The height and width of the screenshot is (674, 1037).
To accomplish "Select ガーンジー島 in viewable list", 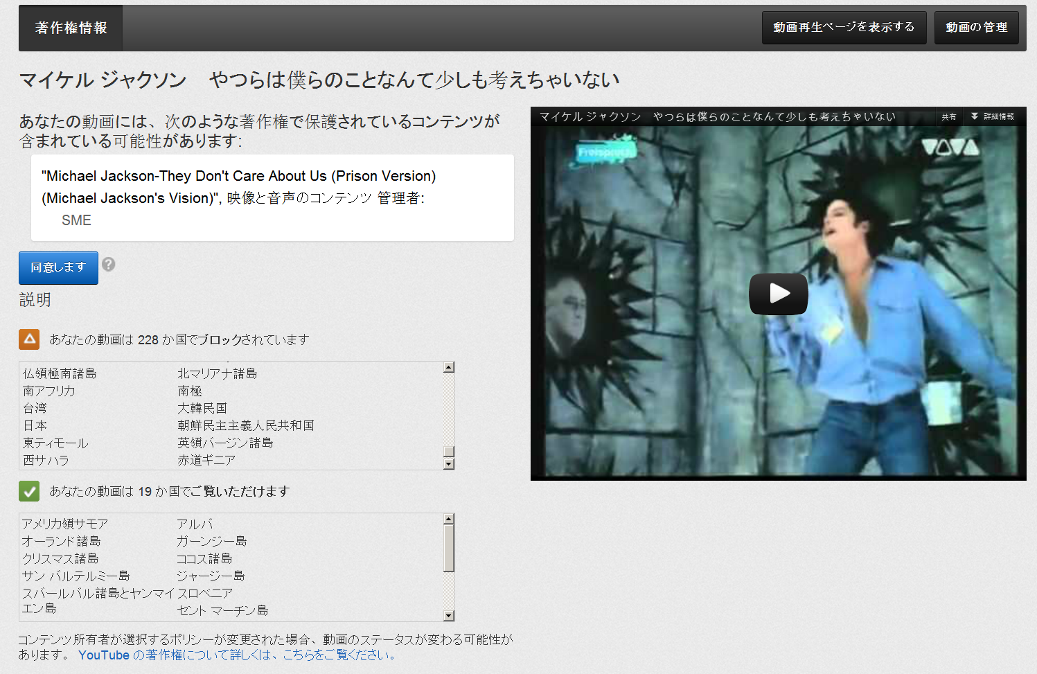I will pos(212,541).
